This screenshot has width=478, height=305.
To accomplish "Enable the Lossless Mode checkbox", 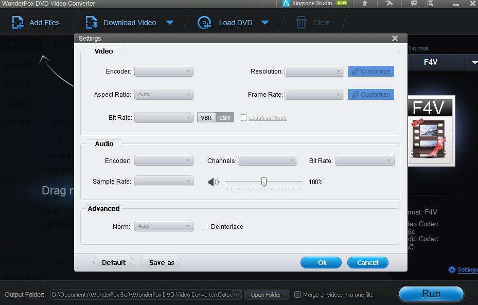I will tap(243, 118).
